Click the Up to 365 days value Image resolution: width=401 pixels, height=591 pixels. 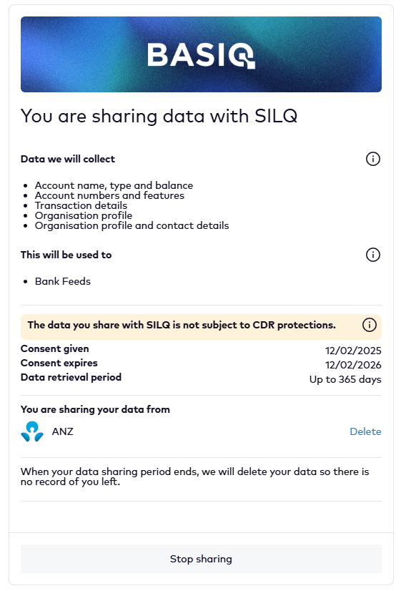[x=345, y=379]
